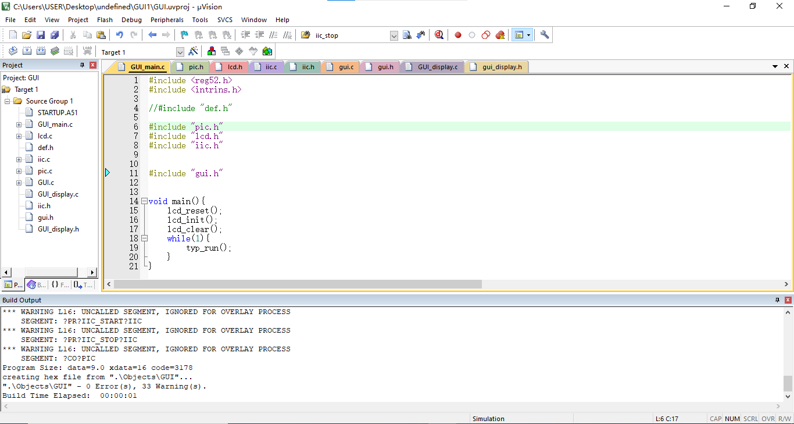
Task: Click into the iic_stop find text field
Action: pyautogui.click(x=350, y=35)
